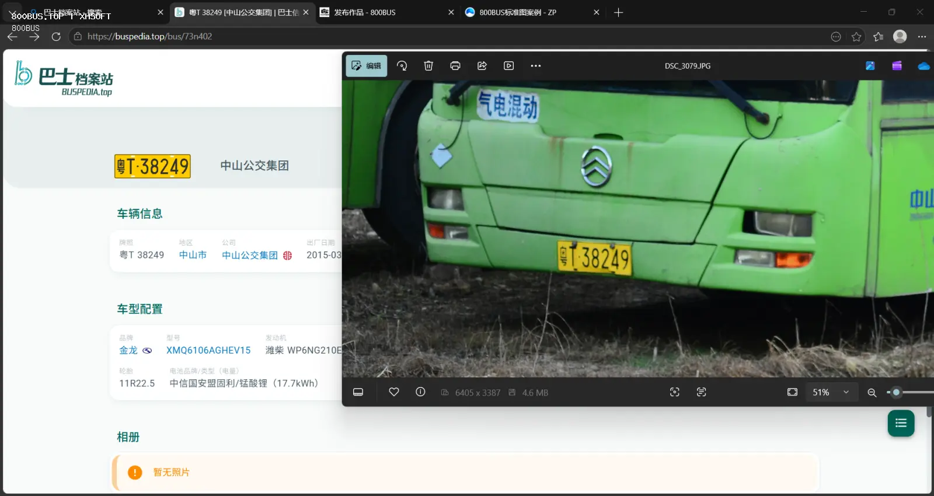Open the blue image app icon in photo viewer
This screenshot has width=934, height=496.
point(870,66)
